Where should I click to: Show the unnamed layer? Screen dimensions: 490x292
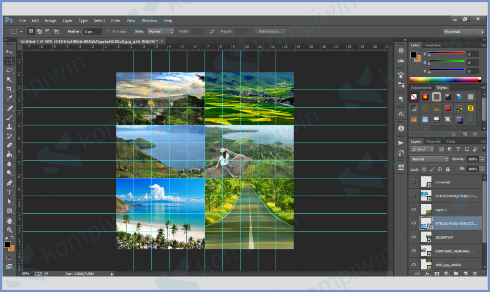point(414,182)
